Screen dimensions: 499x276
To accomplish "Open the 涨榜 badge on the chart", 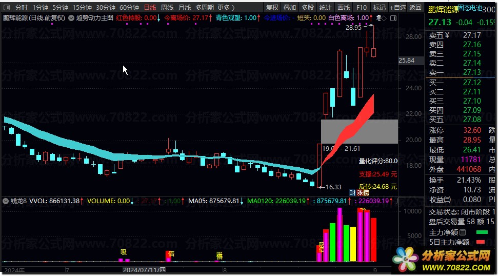I will [363, 192].
